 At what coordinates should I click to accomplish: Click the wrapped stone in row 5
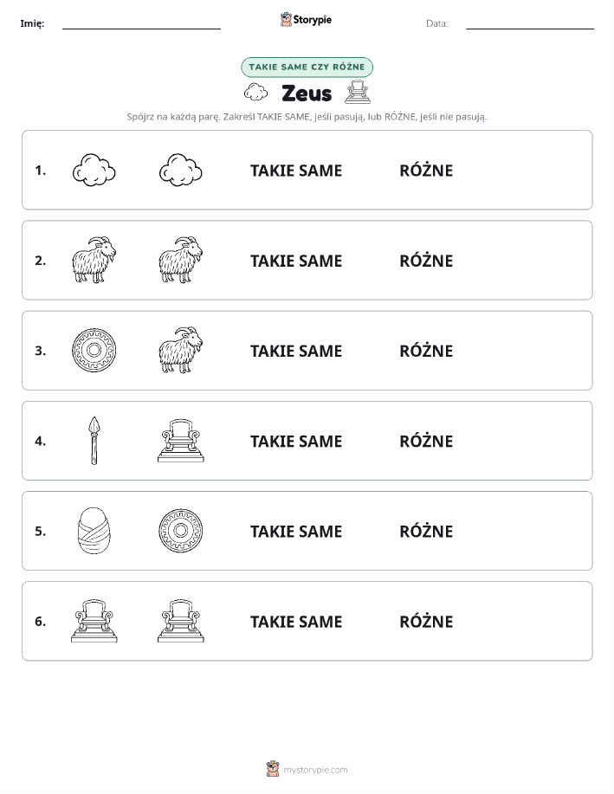click(94, 531)
